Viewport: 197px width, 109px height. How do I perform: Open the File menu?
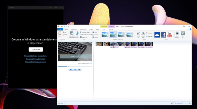click(x=60, y=29)
